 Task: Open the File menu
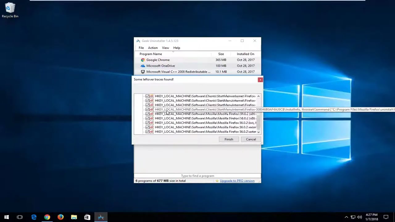[141, 48]
